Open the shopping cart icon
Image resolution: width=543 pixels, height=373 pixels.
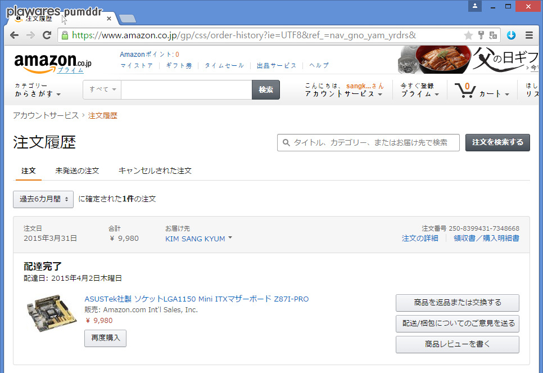pyautogui.click(x=465, y=90)
